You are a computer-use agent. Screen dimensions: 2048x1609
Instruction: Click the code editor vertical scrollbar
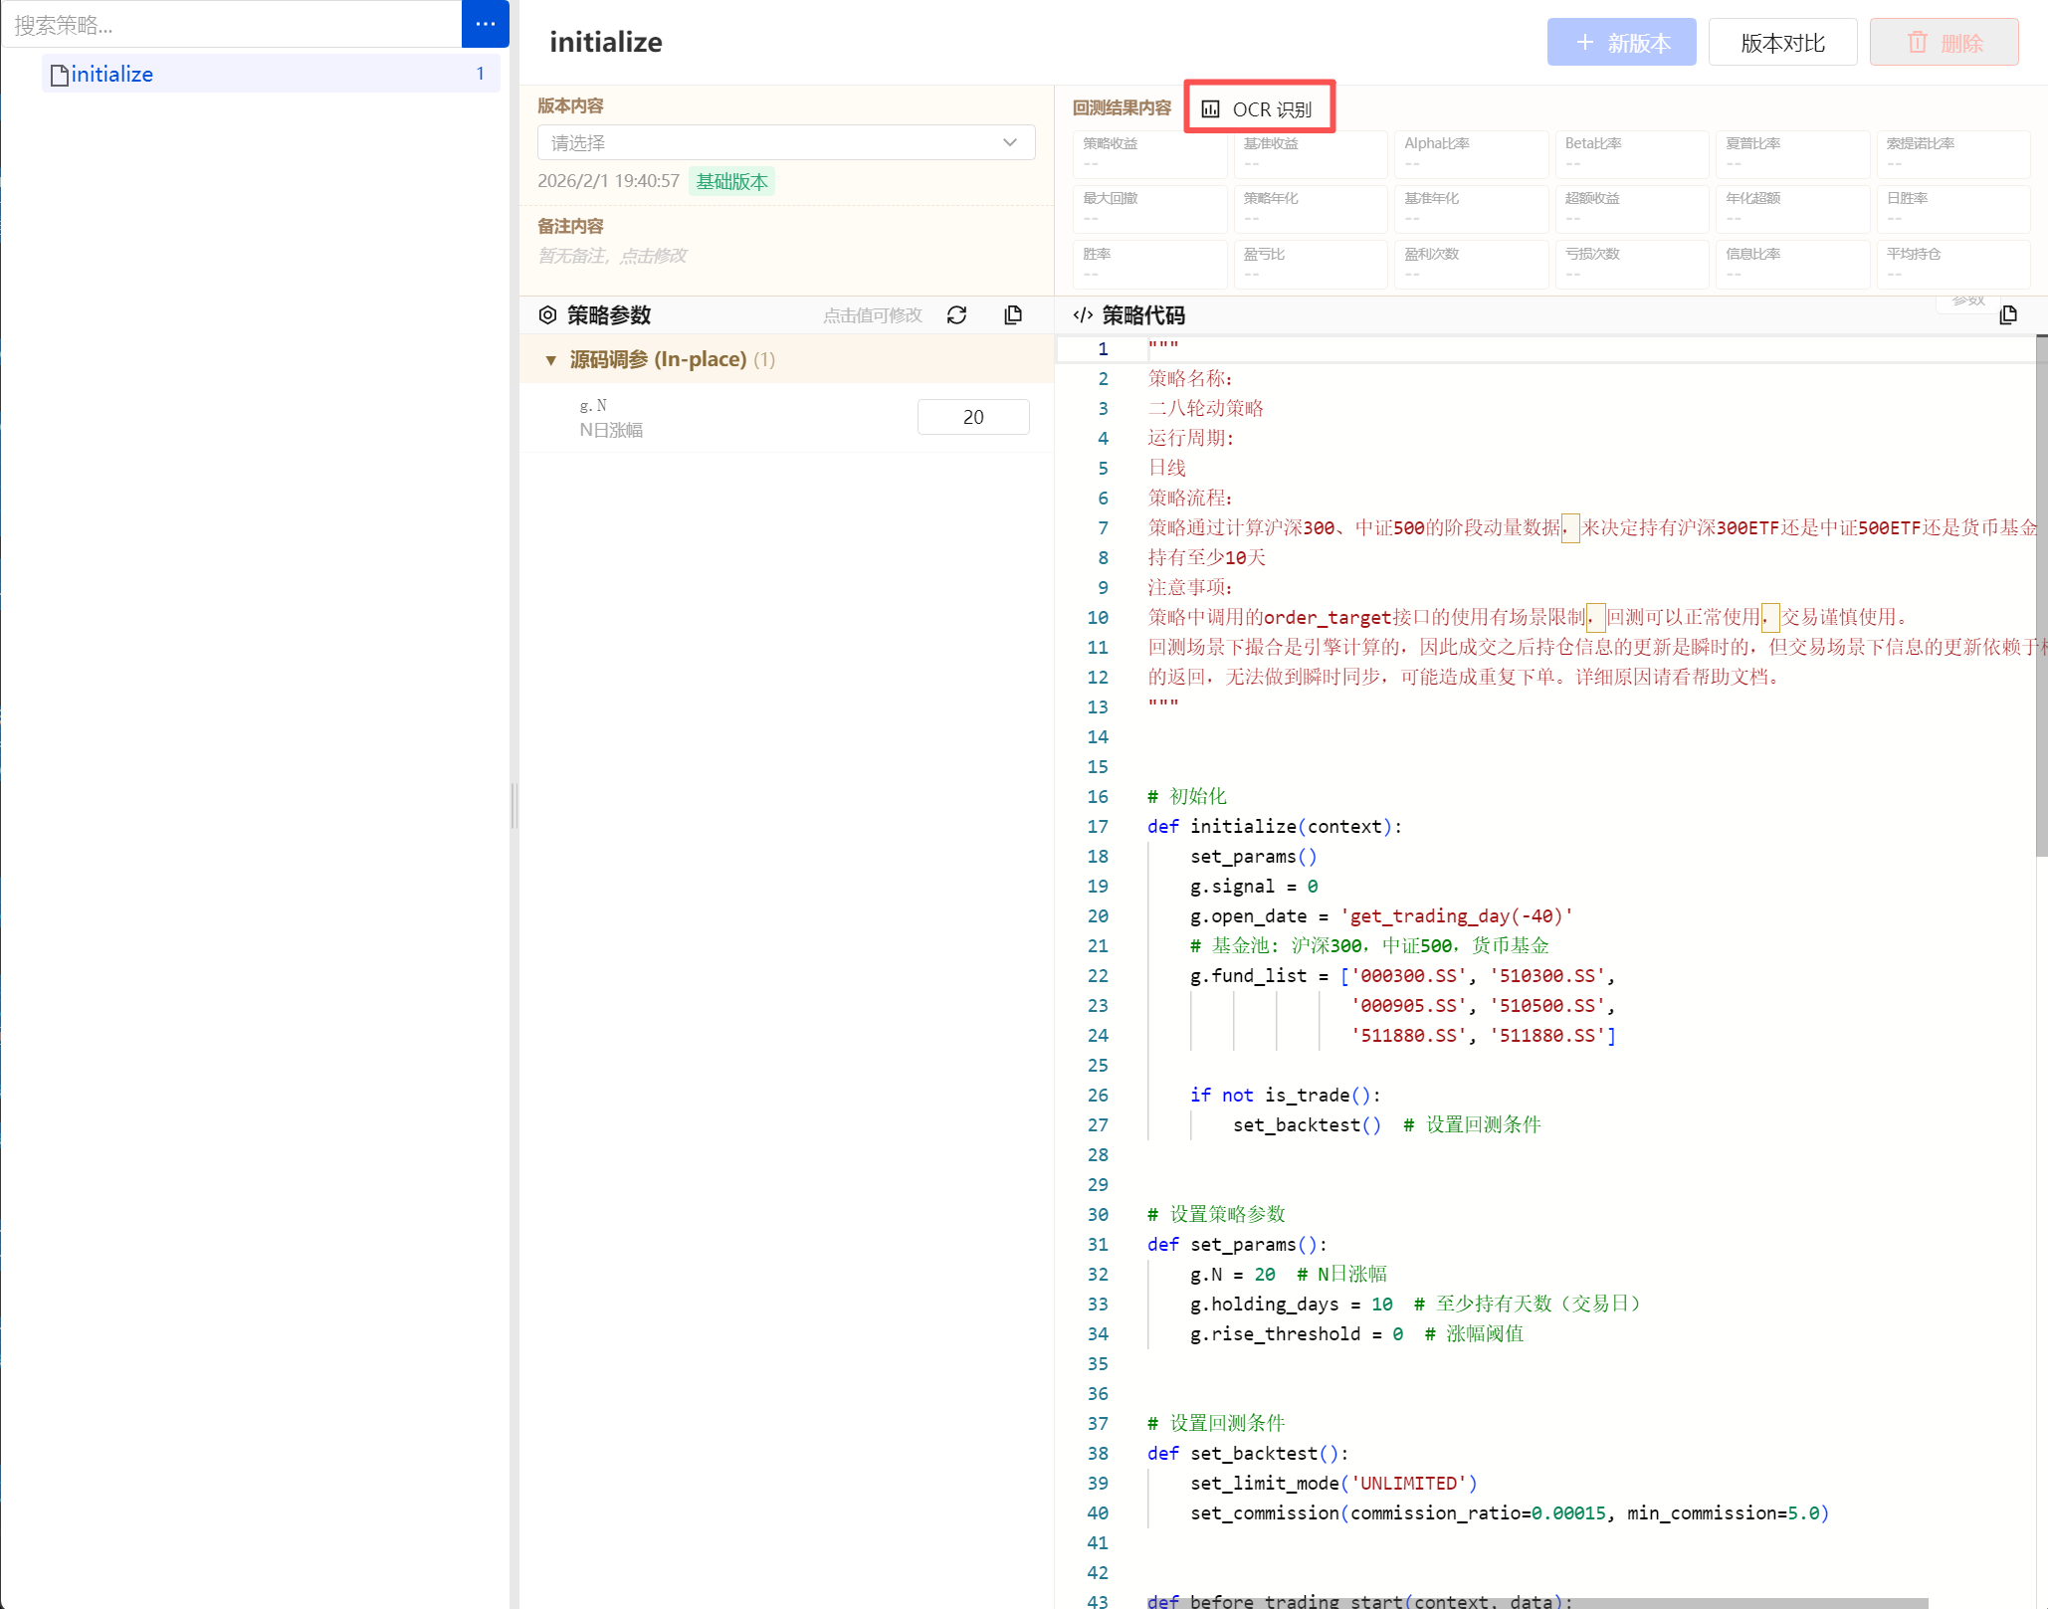2041,597
